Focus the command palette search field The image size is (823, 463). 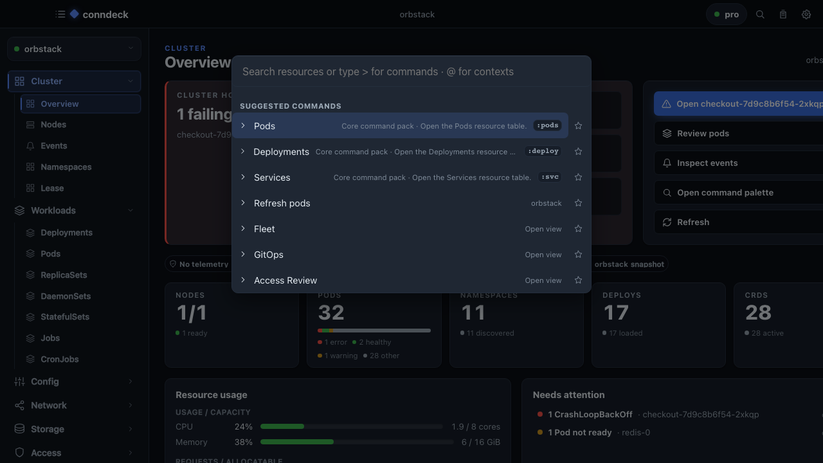pyautogui.click(x=411, y=71)
